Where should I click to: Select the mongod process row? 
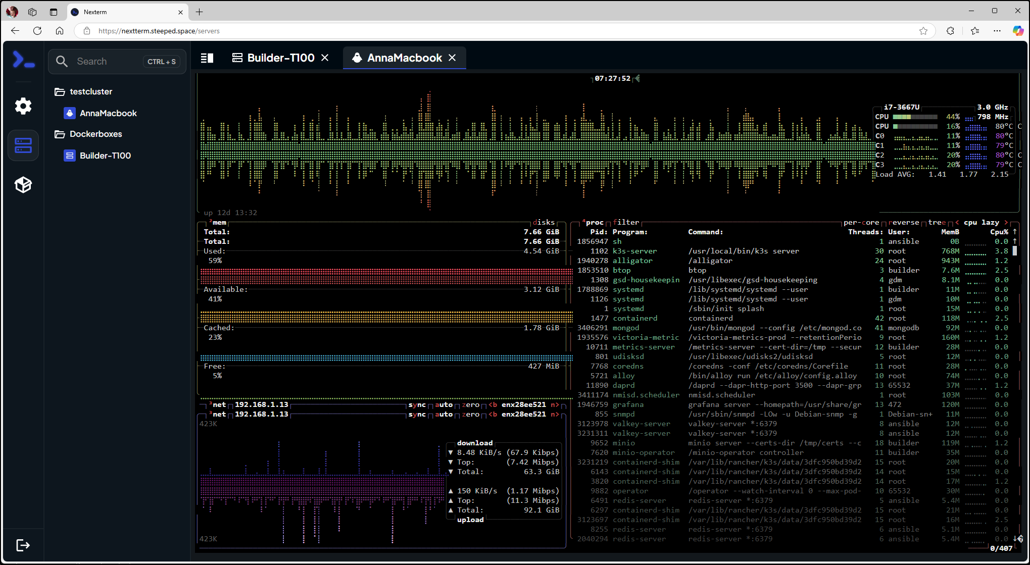pyautogui.click(x=792, y=328)
